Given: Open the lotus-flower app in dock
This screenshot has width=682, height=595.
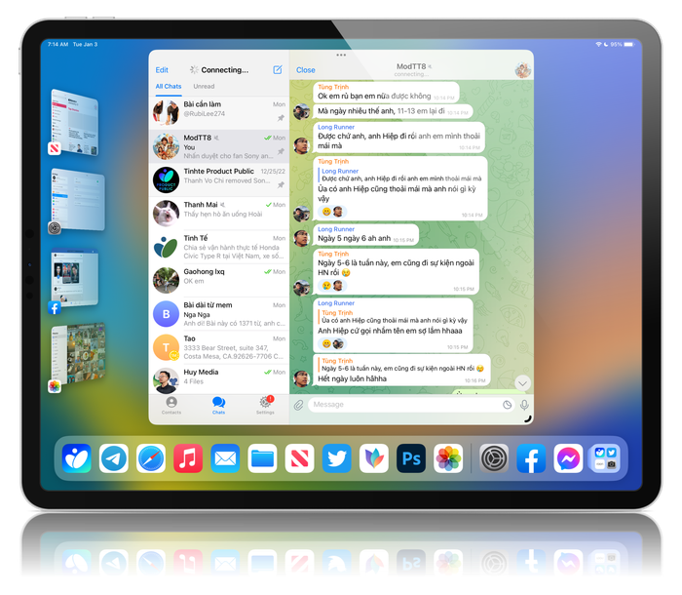Looking at the screenshot, I should (374, 458).
